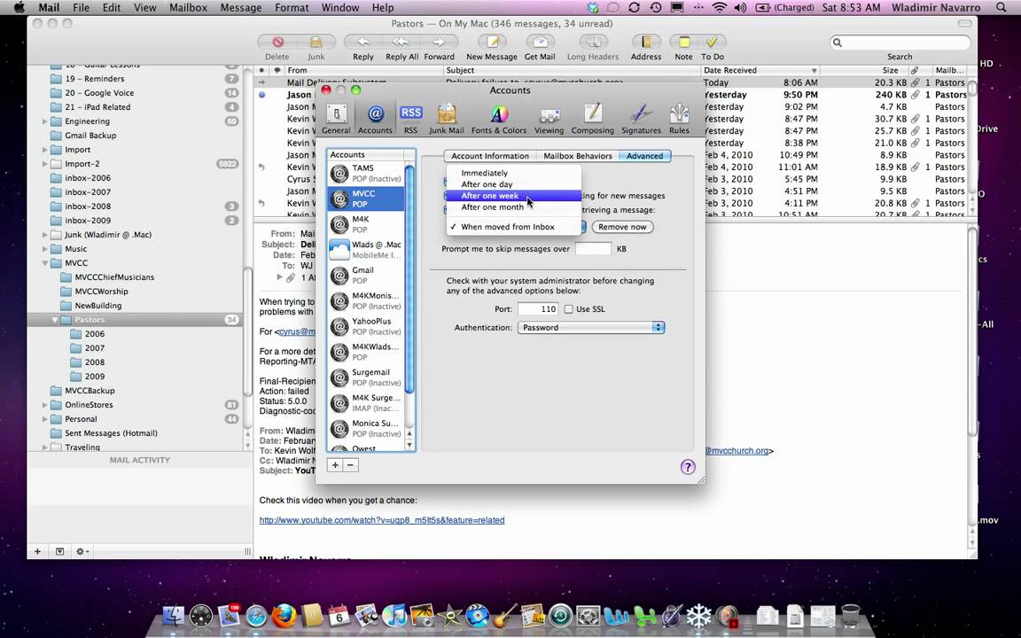Open Firefox from the Dock

(284, 615)
